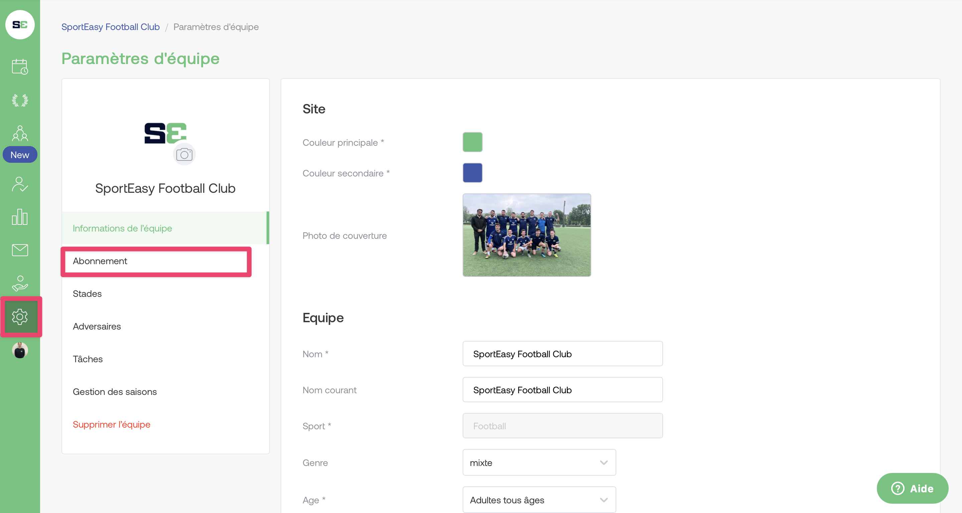Viewport: 962px width, 513px height.
Task: Pick the green Couleur principale swatch
Action: click(472, 142)
